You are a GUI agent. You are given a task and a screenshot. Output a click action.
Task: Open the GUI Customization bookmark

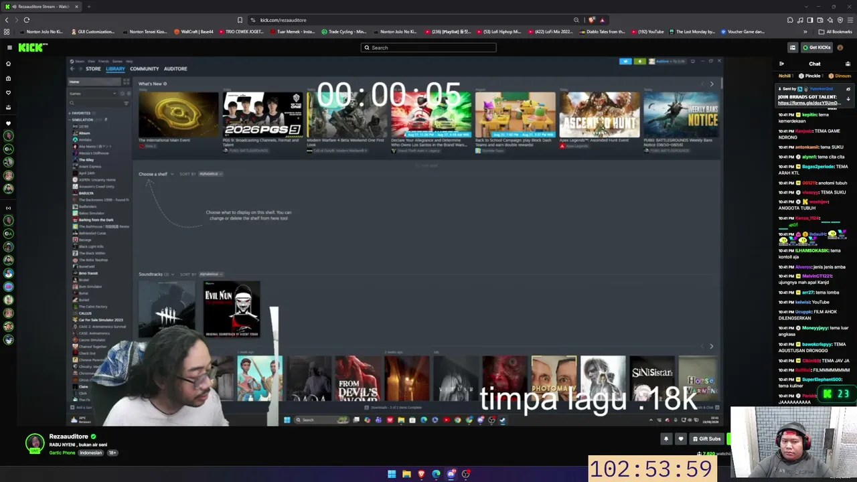click(x=92, y=31)
